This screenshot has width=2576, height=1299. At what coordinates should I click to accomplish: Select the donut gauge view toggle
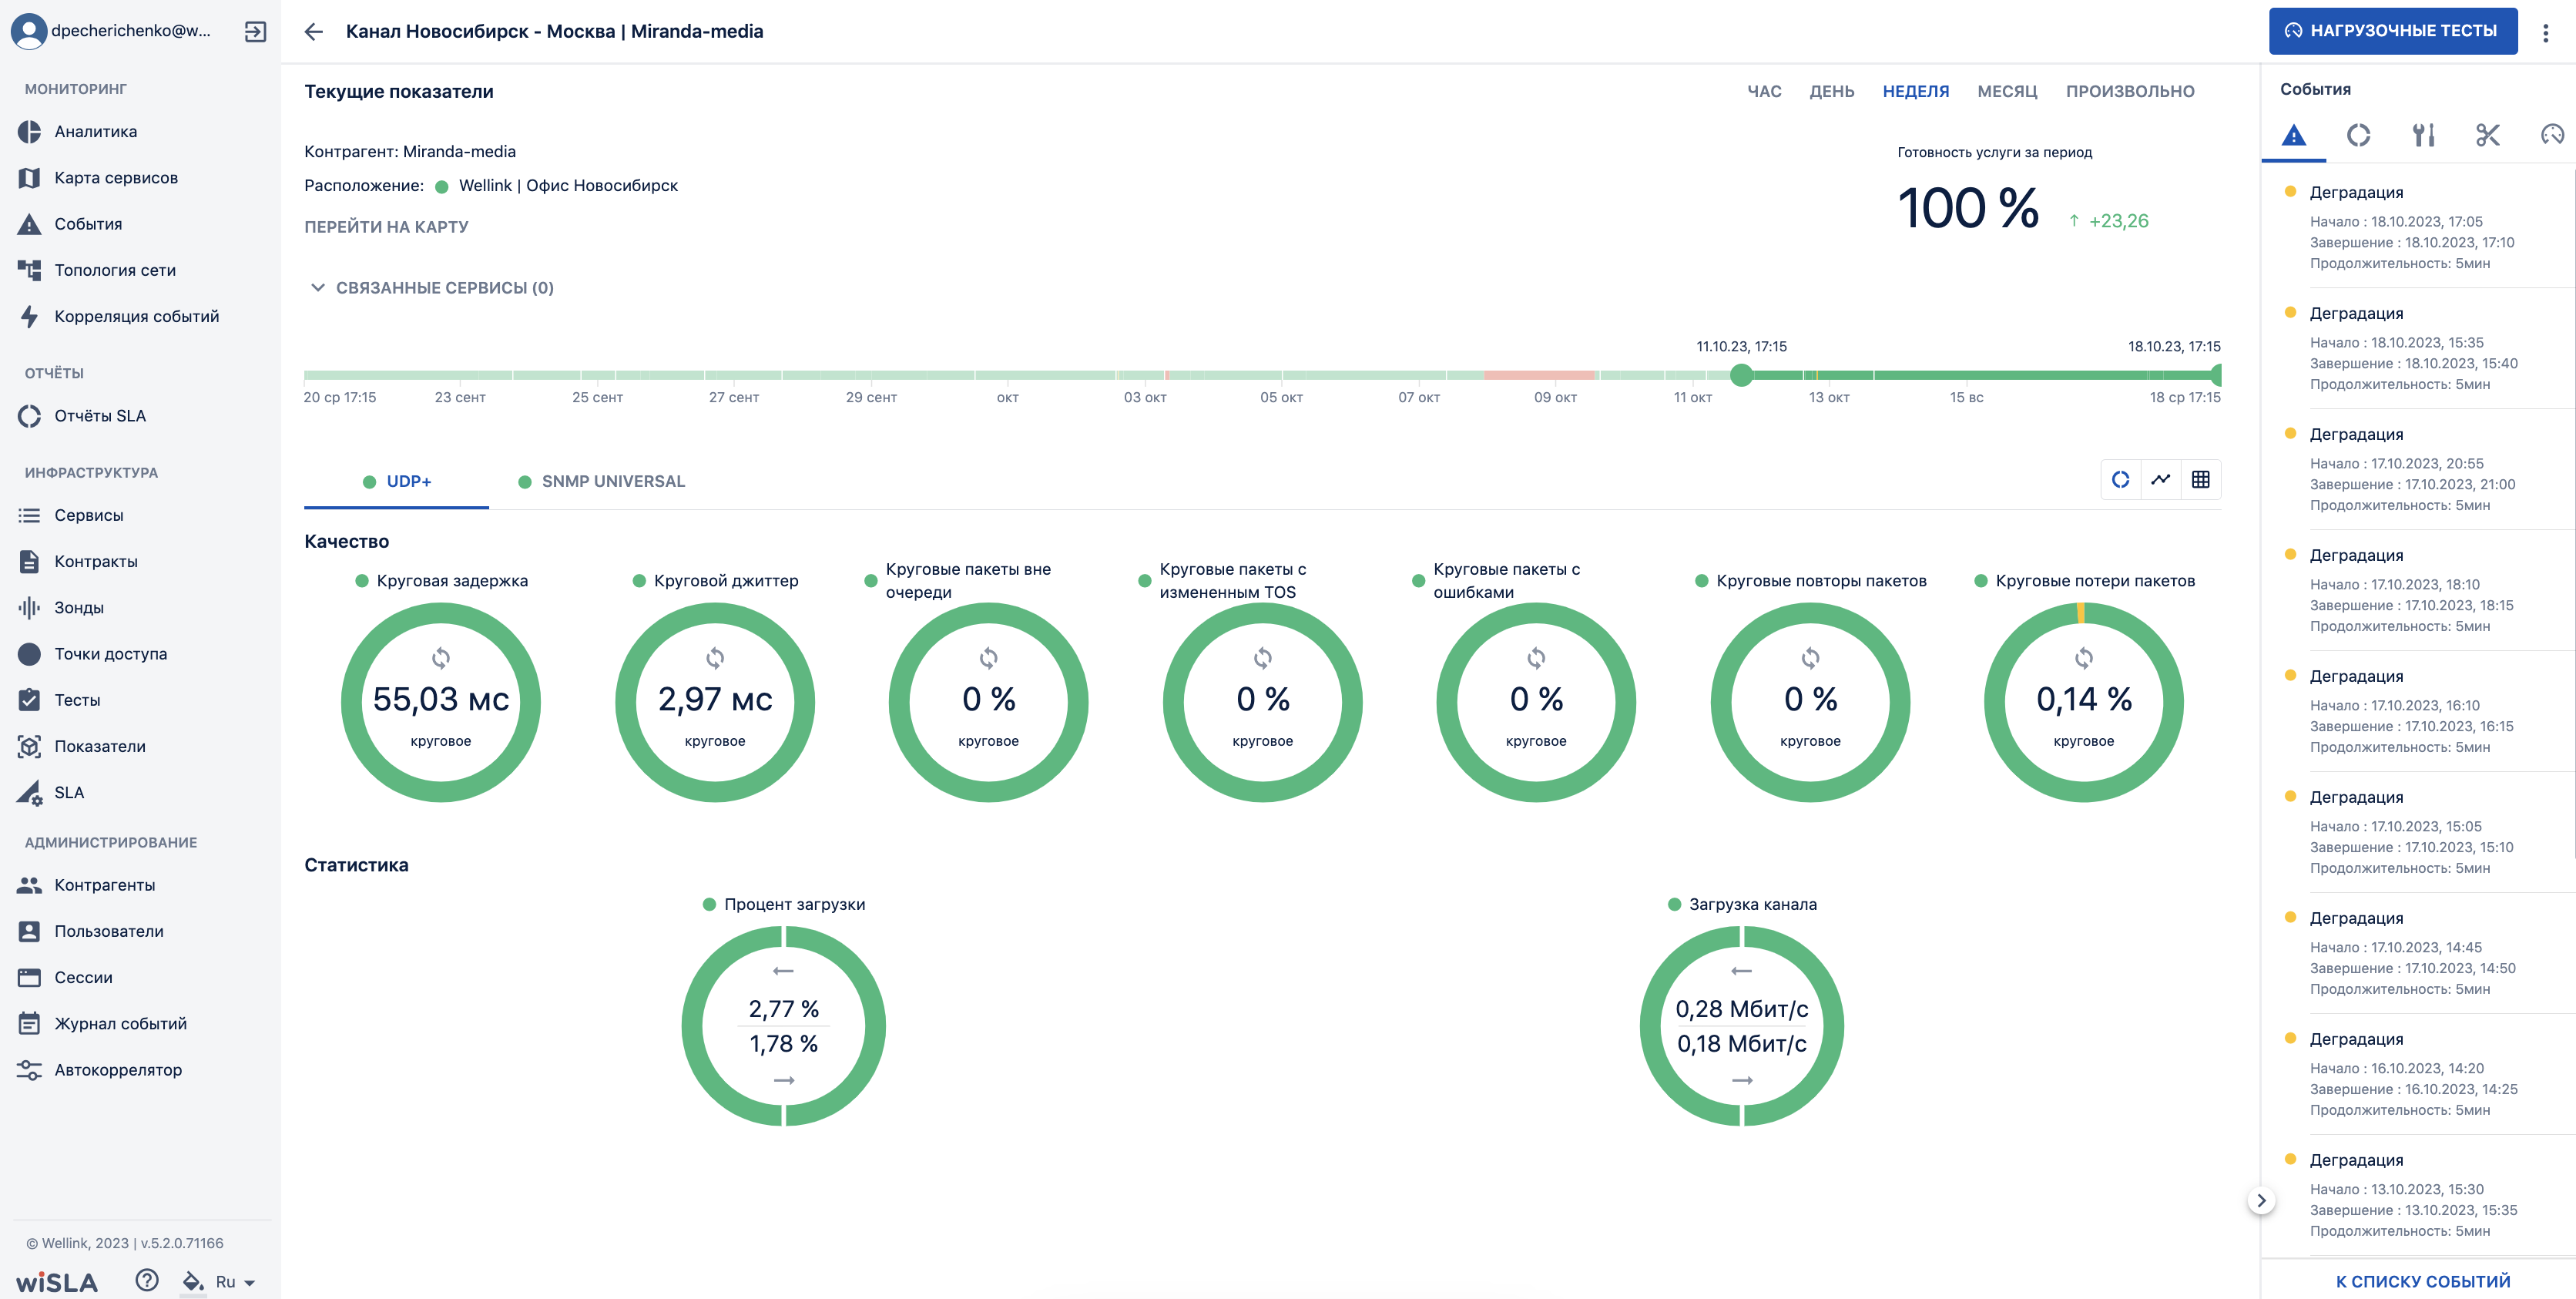coord(2121,479)
